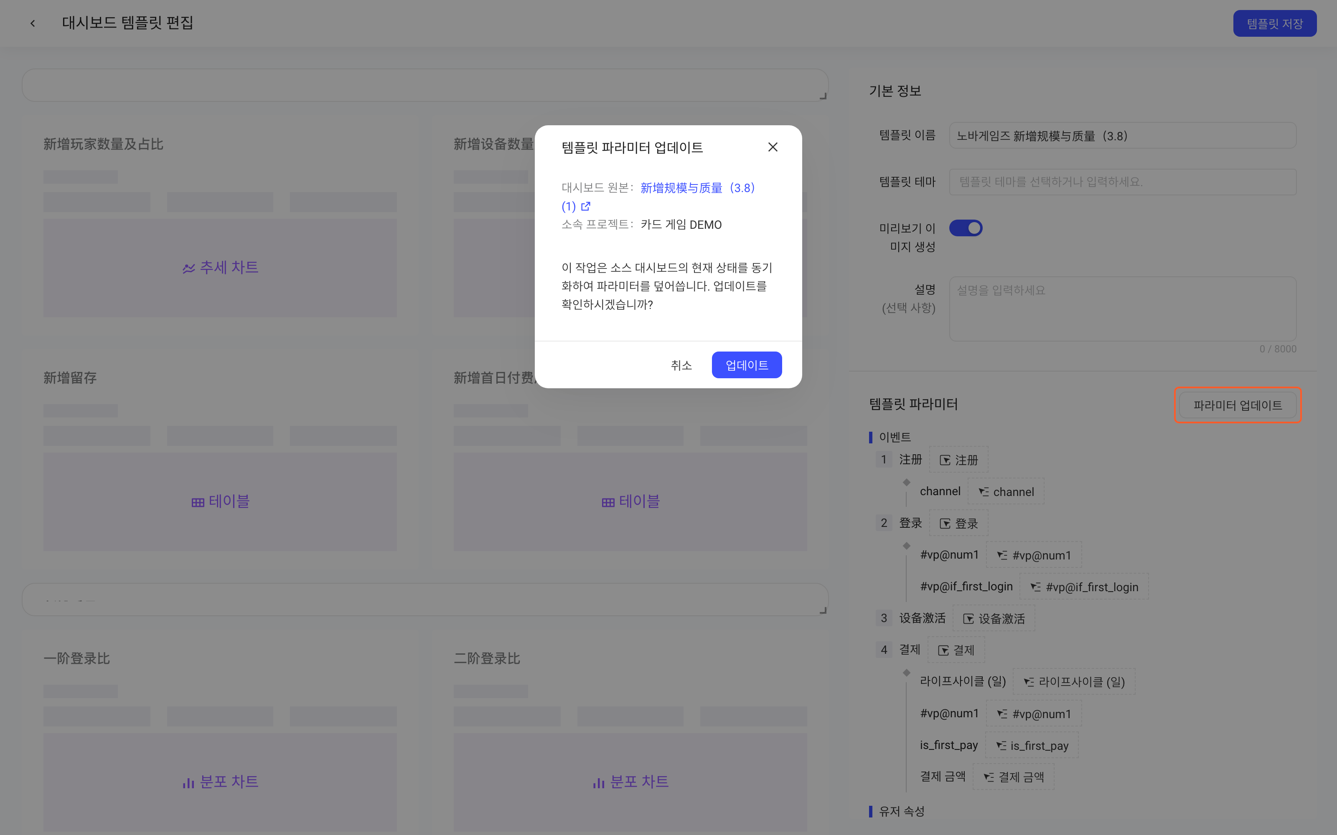The image size is (1337, 835).
Task: Click the 라이프사이클 (일) property tag
Action: (1074, 681)
